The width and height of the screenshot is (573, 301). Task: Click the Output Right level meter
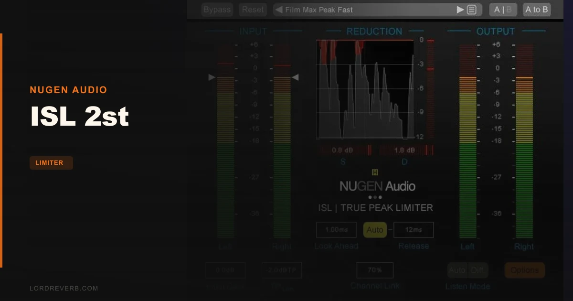click(x=524, y=141)
